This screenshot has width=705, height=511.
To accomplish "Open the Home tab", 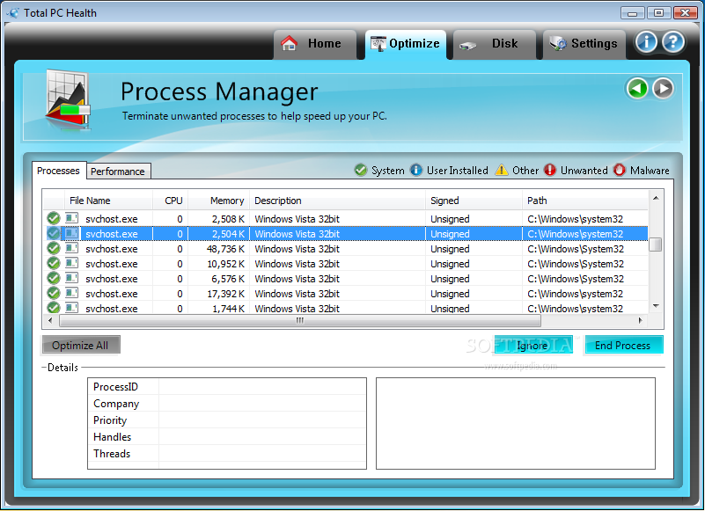I will tap(315, 44).
